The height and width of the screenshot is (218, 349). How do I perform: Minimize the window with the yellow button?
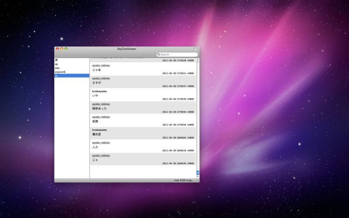click(62, 49)
